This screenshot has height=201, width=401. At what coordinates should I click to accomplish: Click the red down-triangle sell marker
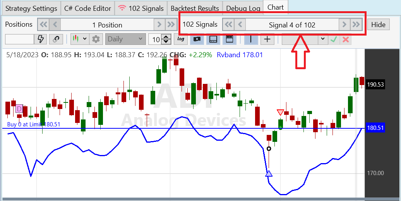(280, 112)
